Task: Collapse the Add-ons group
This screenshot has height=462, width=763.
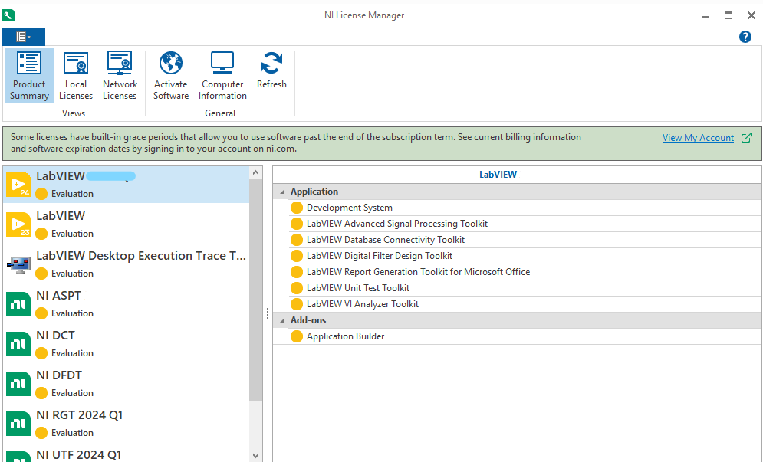Action: click(282, 320)
